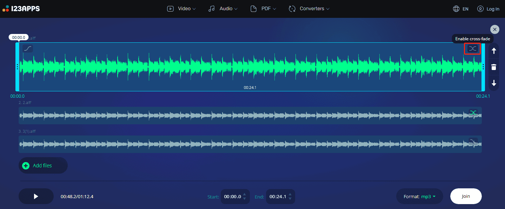Enable cross-fade on track 2.aiff
The width and height of the screenshot is (505, 209).
pyautogui.click(x=473, y=113)
